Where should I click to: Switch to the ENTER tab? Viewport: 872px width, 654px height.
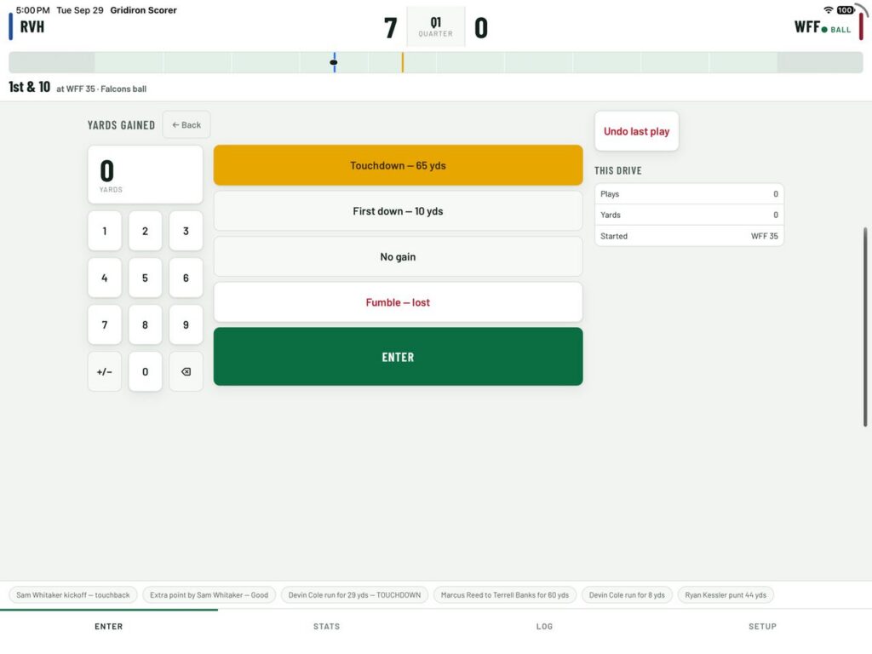tap(108, 626)
